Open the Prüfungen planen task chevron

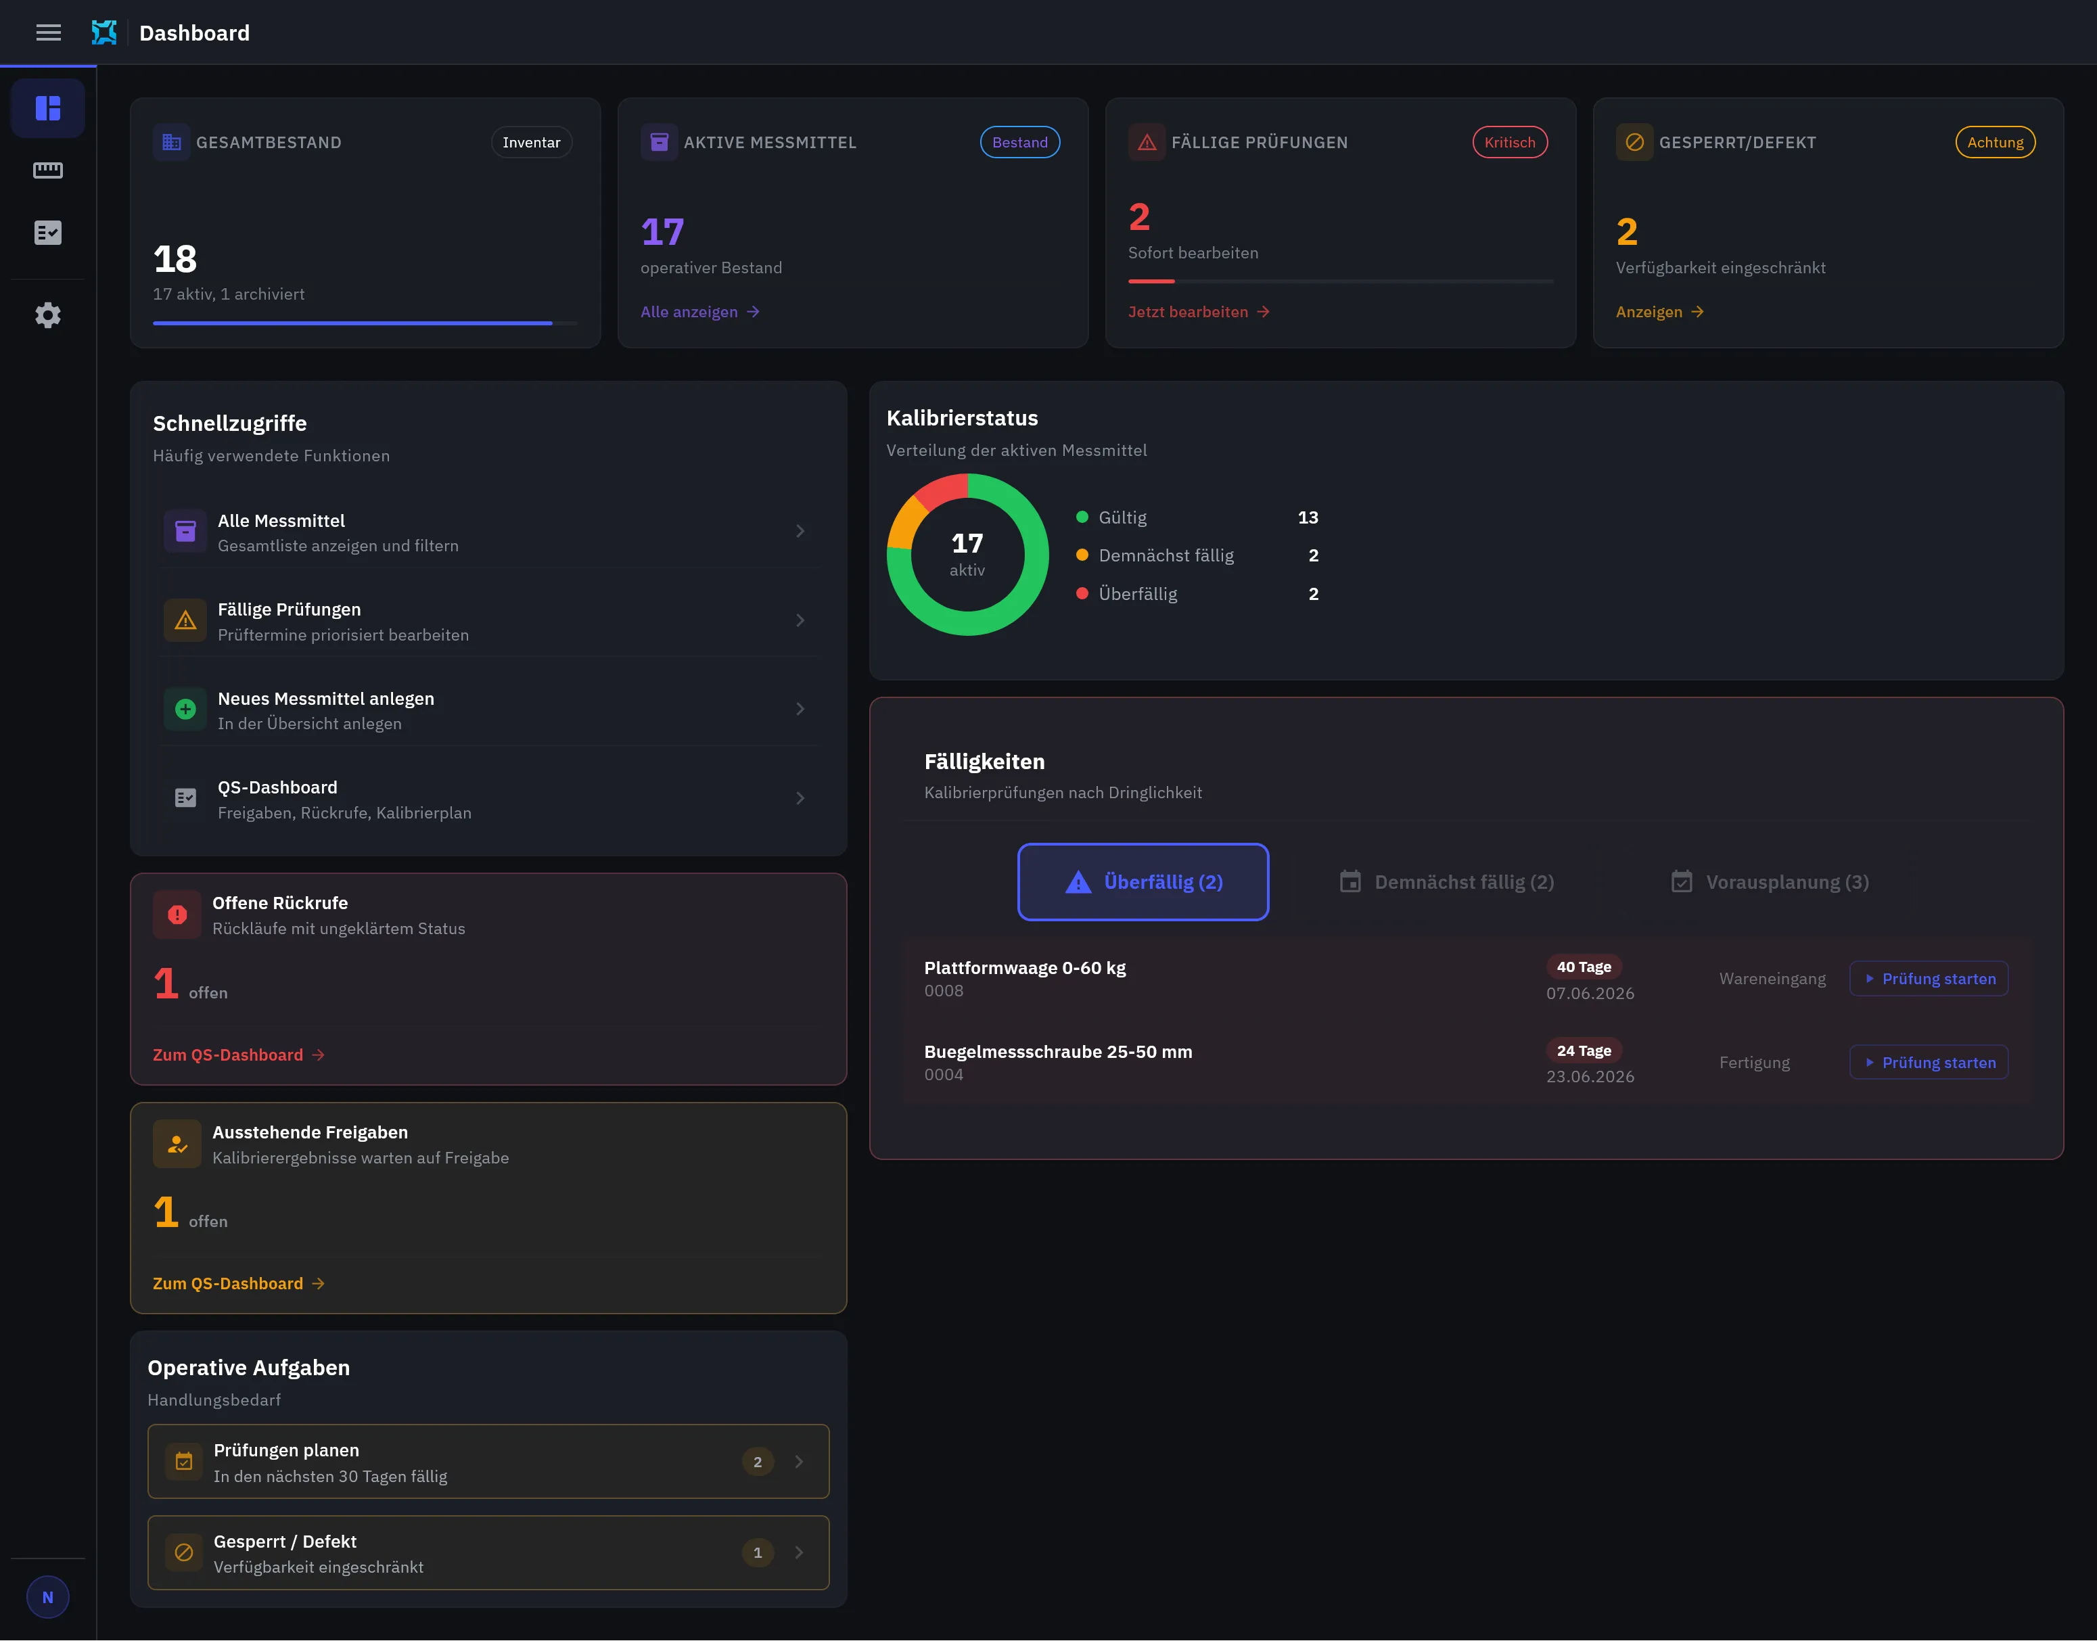tap(799, 1461)
